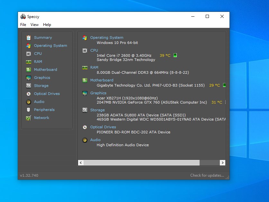Image resolution: width=269 pixels, height=202 pixels.
Task: Click the PIONEER BD-ROM BDC-202 text
Action: click(133, 132)
